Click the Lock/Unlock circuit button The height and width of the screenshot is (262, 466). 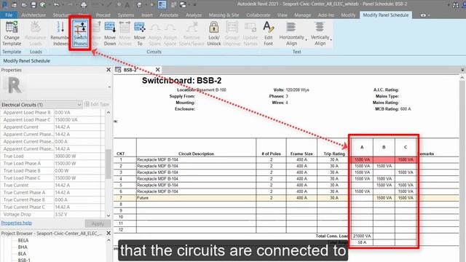213,33
